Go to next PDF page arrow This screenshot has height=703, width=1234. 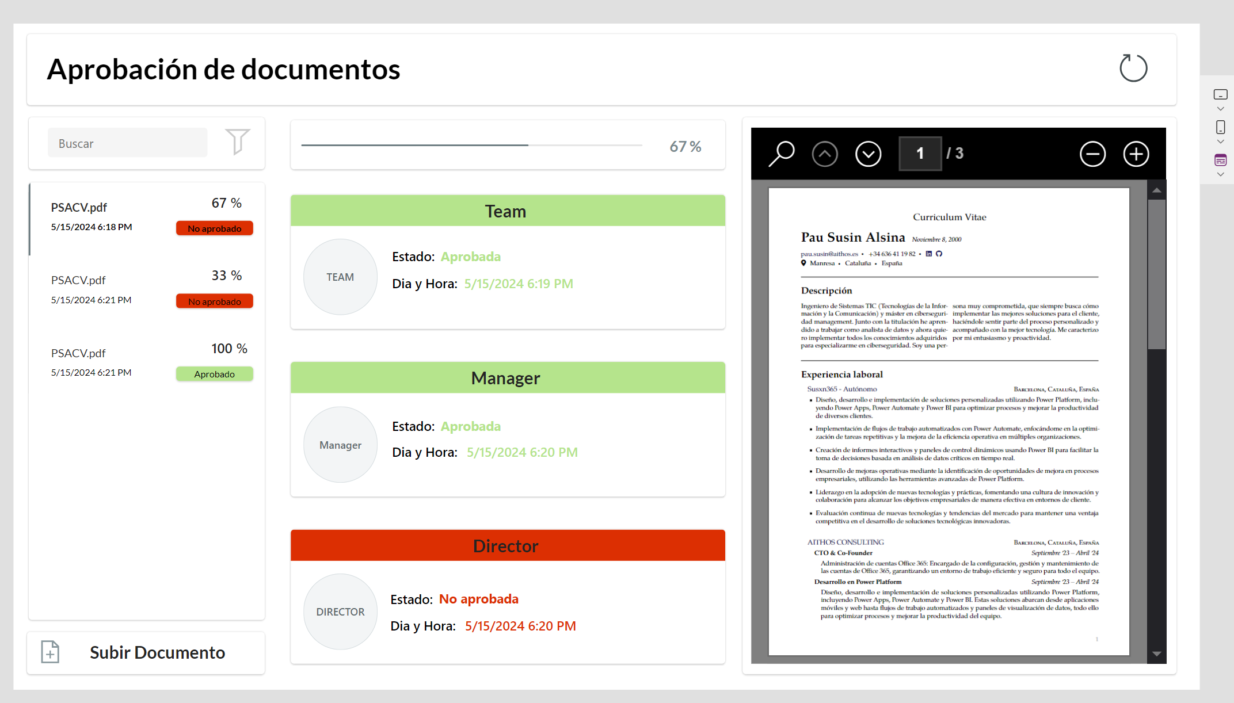pos(868,154)
